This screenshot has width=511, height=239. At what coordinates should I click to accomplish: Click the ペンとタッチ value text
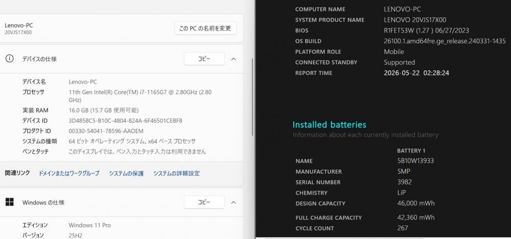[137, 151]
